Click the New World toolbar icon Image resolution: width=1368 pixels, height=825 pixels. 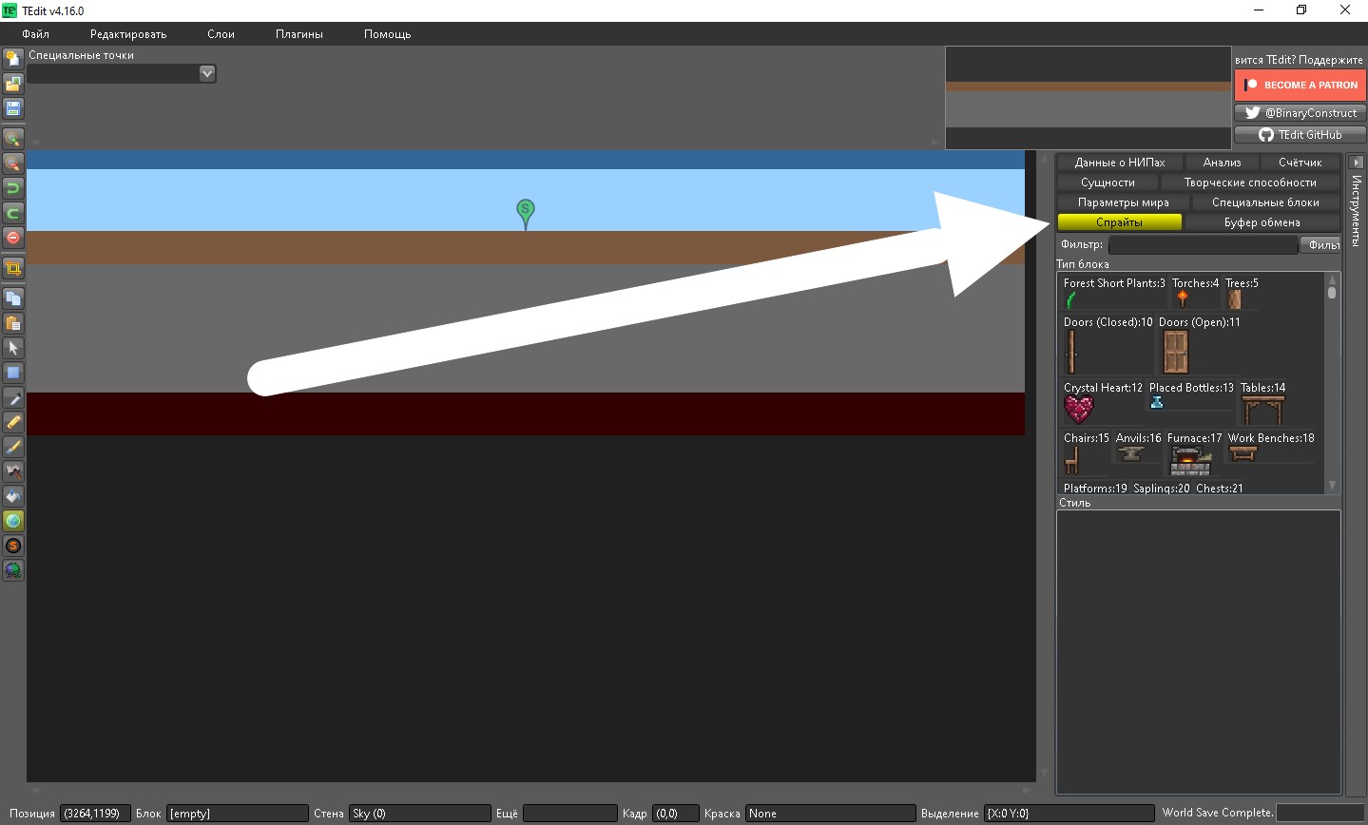[x=13, y=59]
